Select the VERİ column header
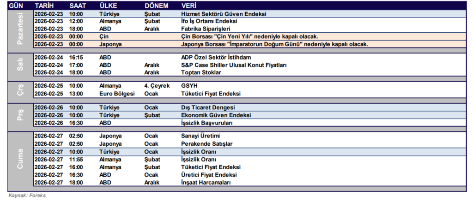473x202 pixels. 188,5
